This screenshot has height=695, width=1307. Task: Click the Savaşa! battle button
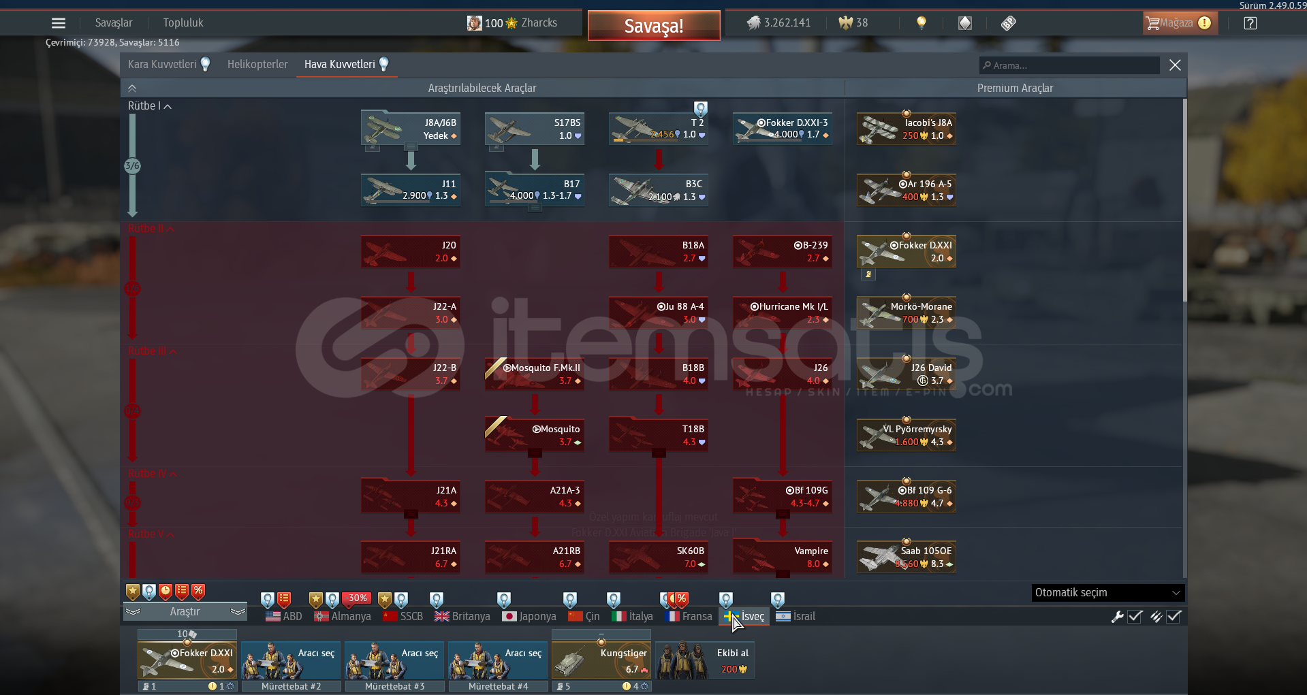point(654,26)
